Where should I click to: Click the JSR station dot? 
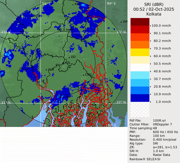tap(121, 22)
